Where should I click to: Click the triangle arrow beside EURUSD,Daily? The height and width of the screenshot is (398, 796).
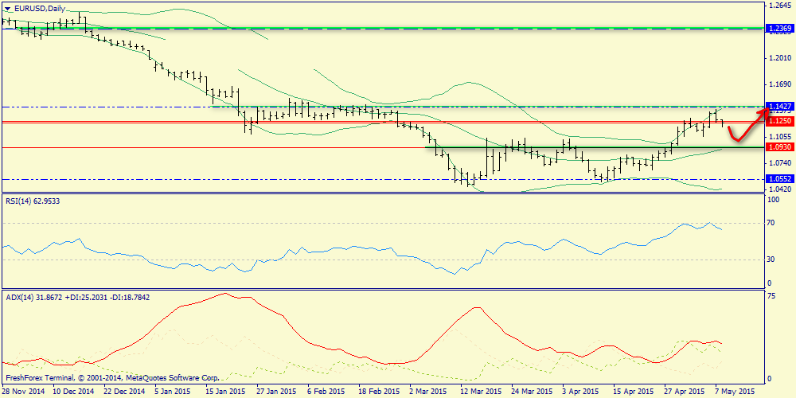(x=7, y=9)
